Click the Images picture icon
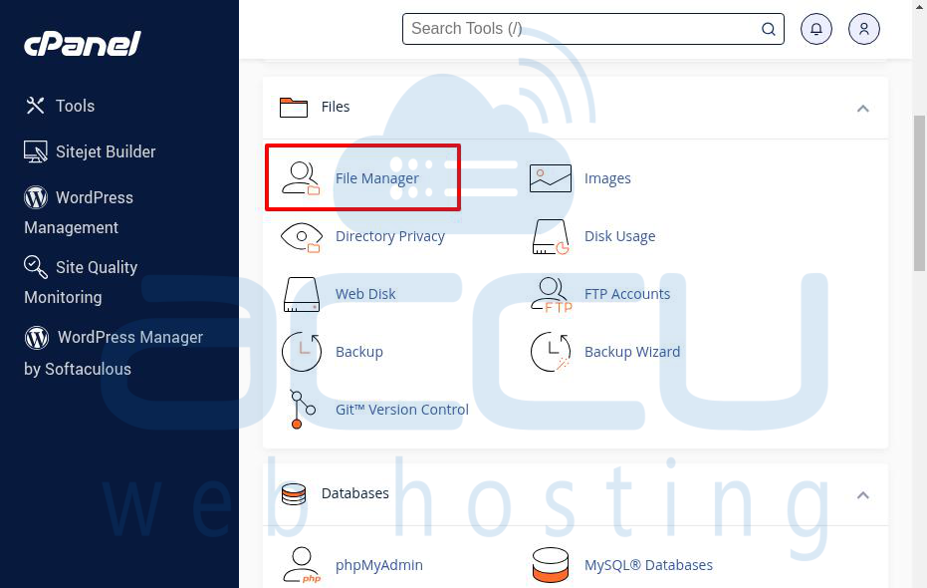Image resolution: width=927 pixels, height=588 pixels. [551, 178]
